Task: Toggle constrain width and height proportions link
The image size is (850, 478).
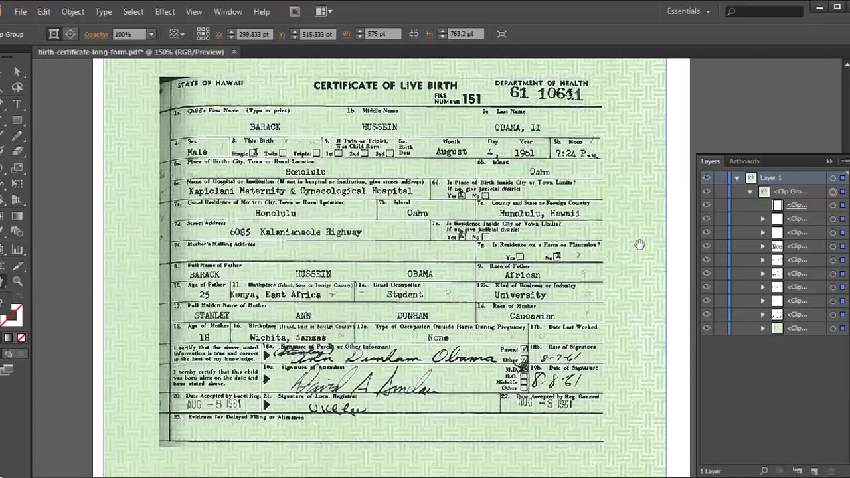Action: (x=414, y=34)
